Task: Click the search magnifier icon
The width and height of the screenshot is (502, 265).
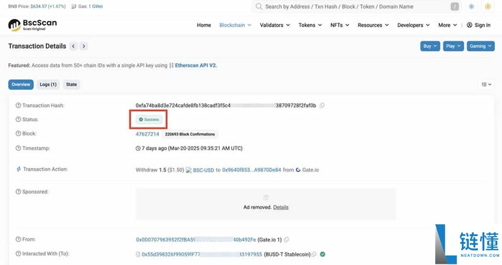Action: (x=259, y=7)
